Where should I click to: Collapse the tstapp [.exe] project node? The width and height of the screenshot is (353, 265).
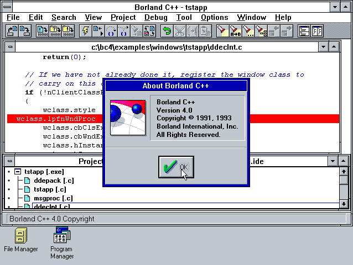(x=18, y=172)
